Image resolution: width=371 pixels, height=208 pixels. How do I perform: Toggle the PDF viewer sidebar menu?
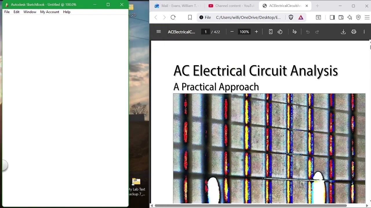159,32
